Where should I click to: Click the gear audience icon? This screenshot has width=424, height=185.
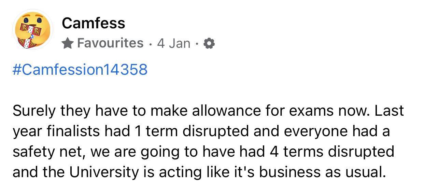[x=209, y=44]
